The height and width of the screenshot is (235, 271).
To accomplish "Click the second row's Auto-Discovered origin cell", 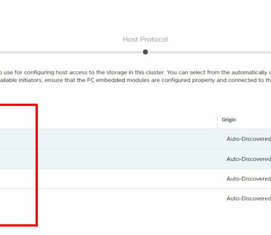I will (248, 159).
